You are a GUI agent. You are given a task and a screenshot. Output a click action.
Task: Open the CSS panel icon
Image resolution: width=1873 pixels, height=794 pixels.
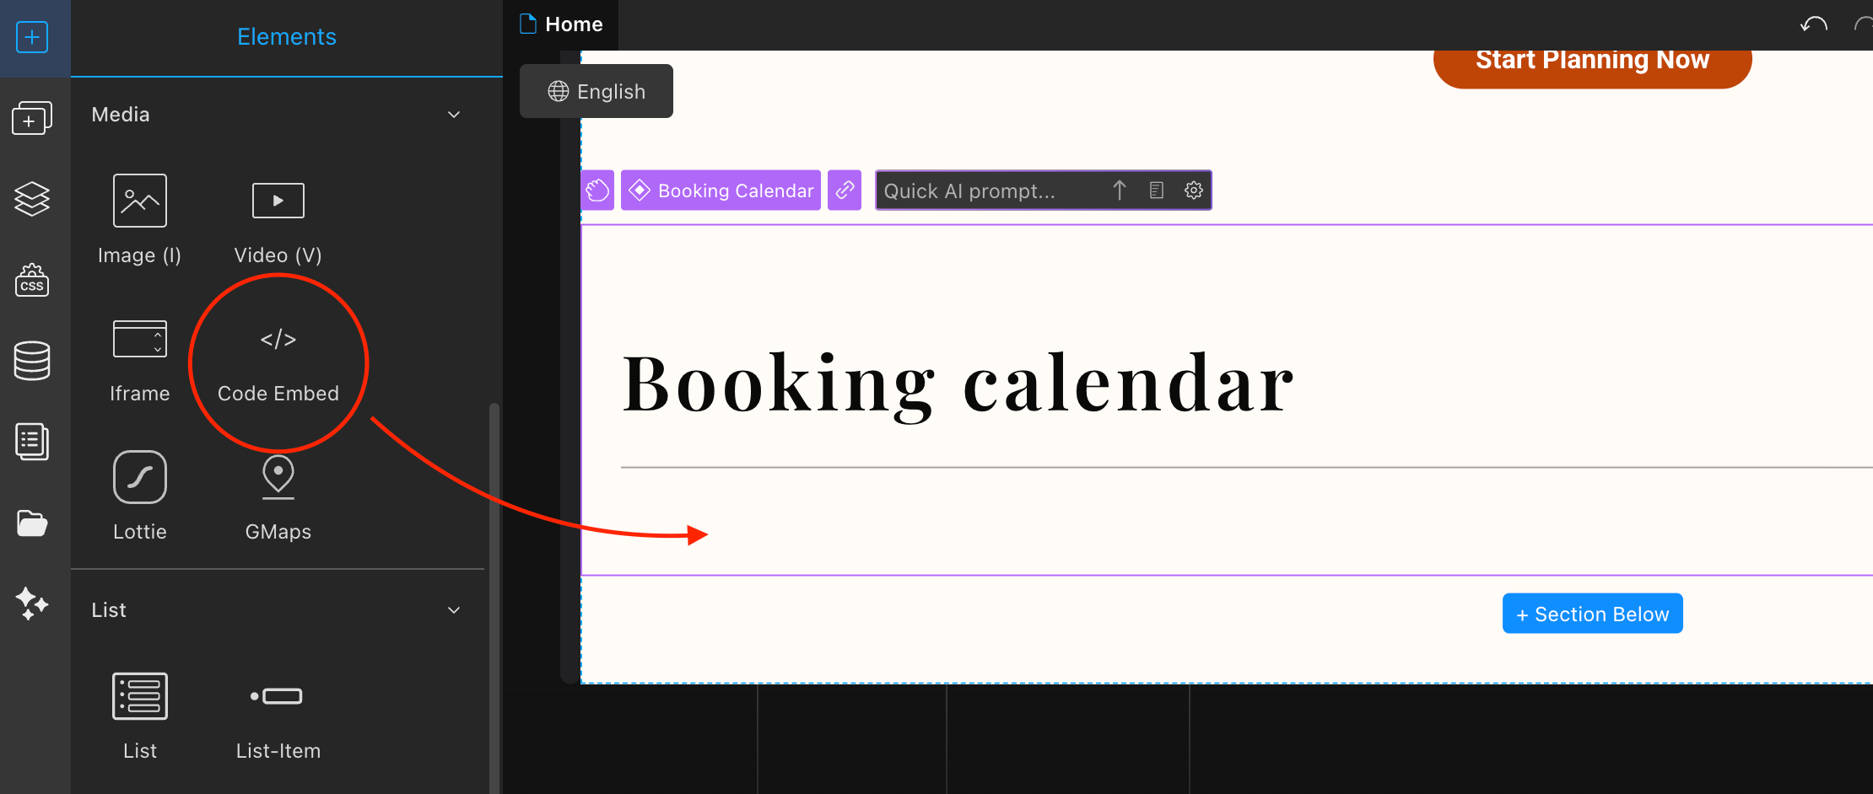[32, 280]
